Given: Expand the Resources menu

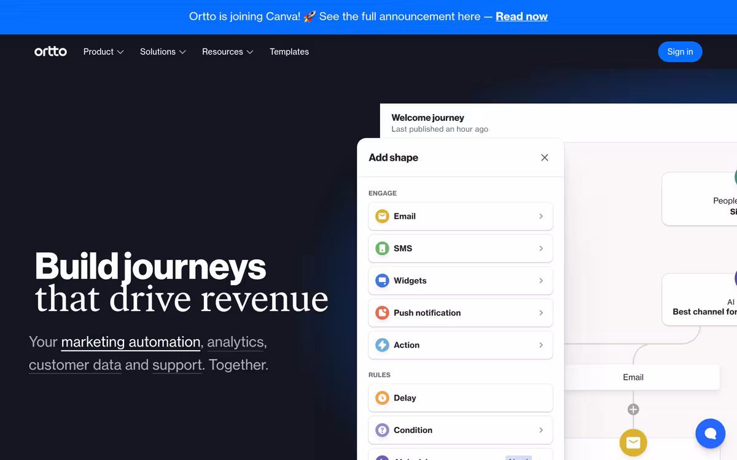Looking at the screenshot, I should [x=228, y=52].
